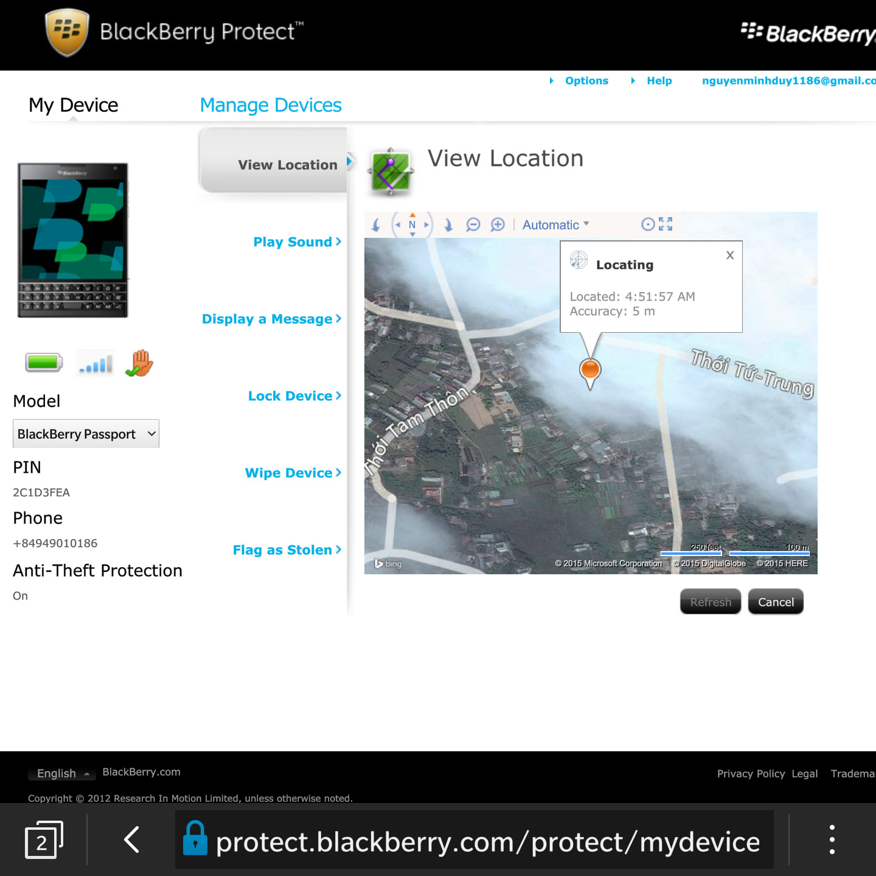Open the Automatic map style dropdown
This screenshot has height=876, width=876.
(555, 224)
